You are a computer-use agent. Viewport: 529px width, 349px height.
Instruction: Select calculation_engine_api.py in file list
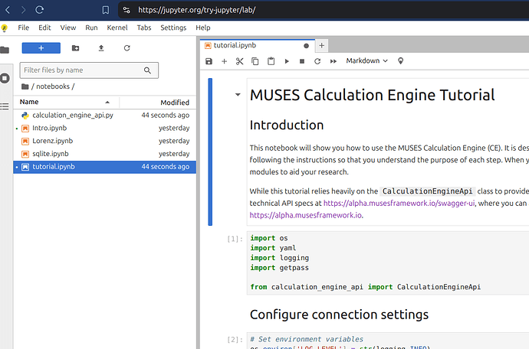click(104, 116)
